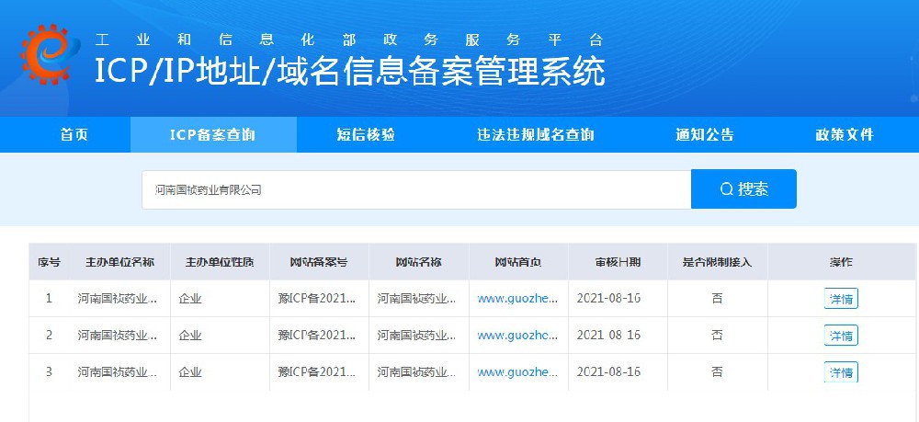Open 详情 for the third row
This screenshot has height=422, width=919.
(x=841, y=372)
